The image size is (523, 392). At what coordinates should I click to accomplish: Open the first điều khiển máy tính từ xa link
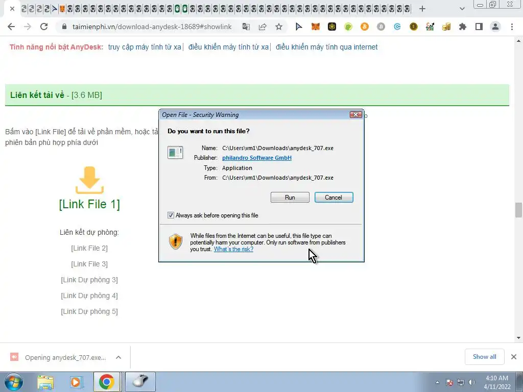click(228, 47)
